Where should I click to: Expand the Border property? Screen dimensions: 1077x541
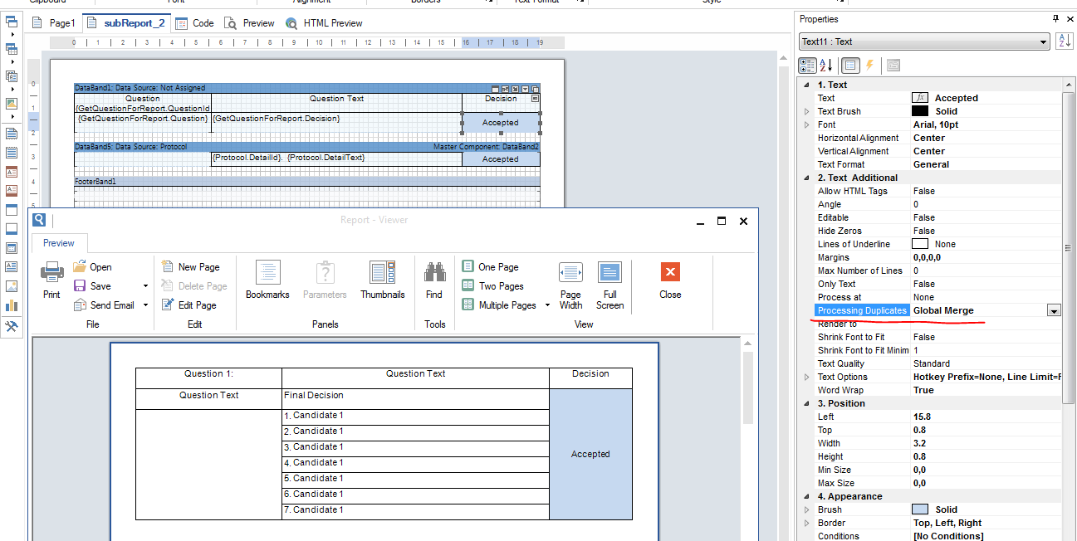806,523
